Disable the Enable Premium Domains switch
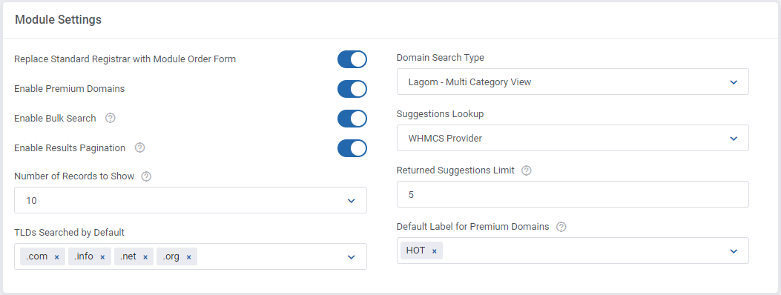Screen dimensions: 781x295 pos(352,89)
